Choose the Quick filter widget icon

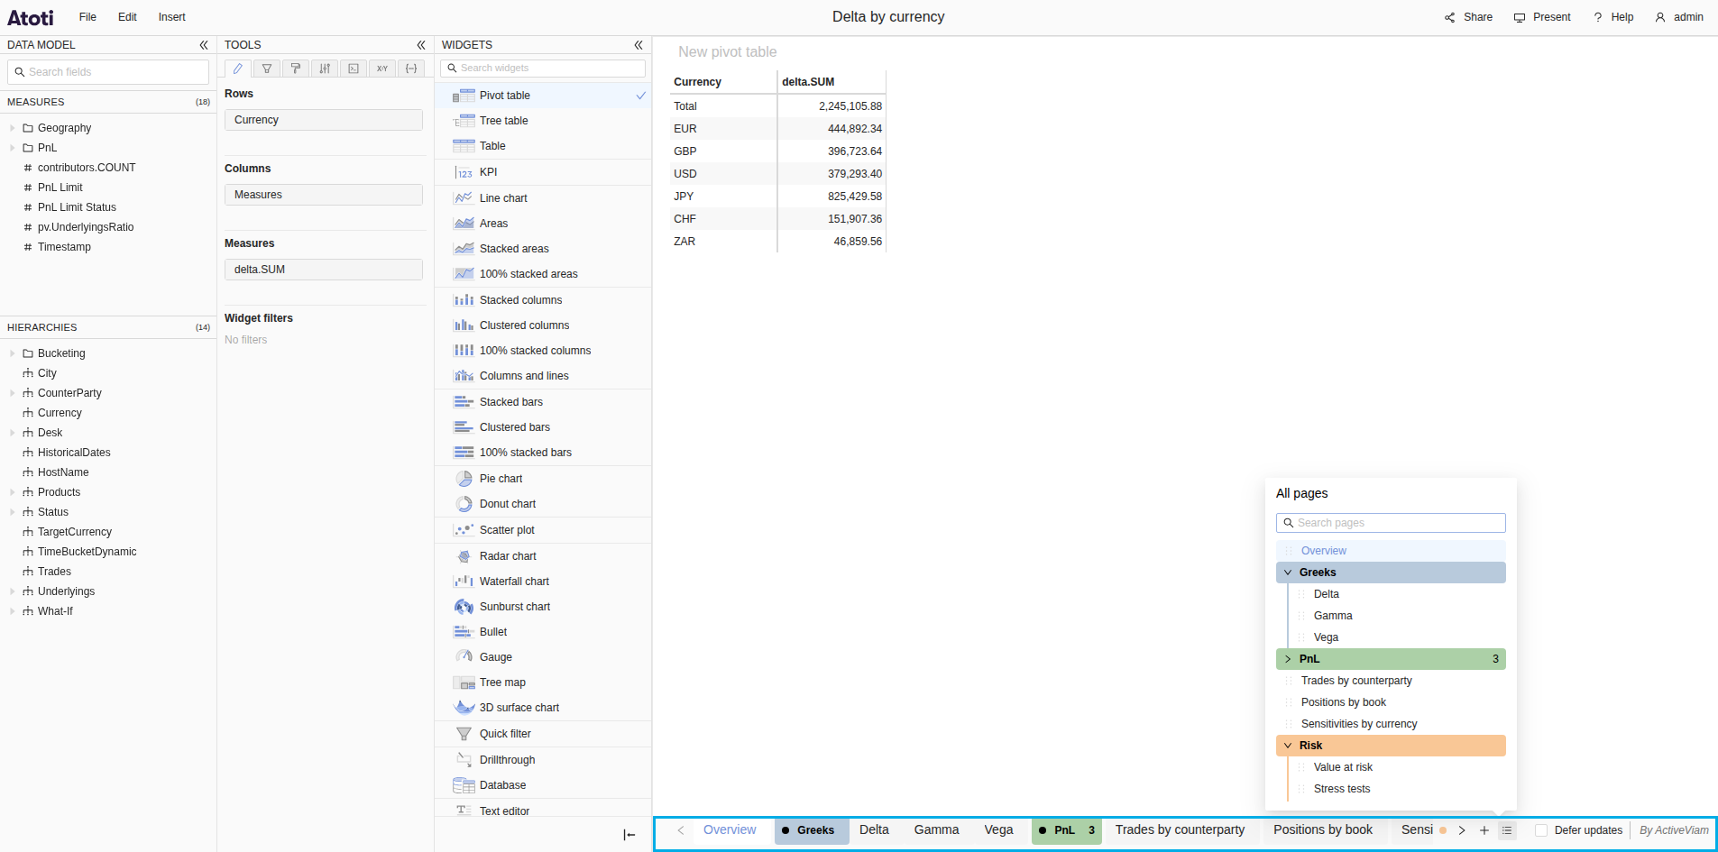(x=464, y=734)
